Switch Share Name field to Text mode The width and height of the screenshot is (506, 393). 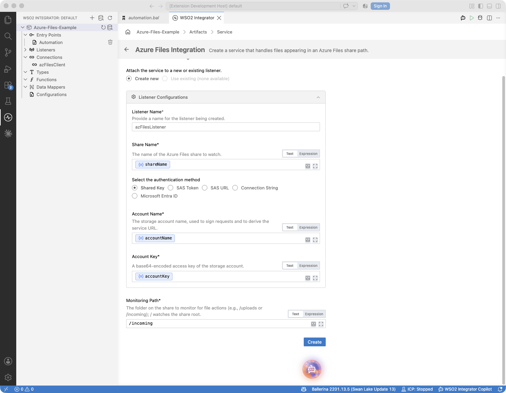(290, 154)
